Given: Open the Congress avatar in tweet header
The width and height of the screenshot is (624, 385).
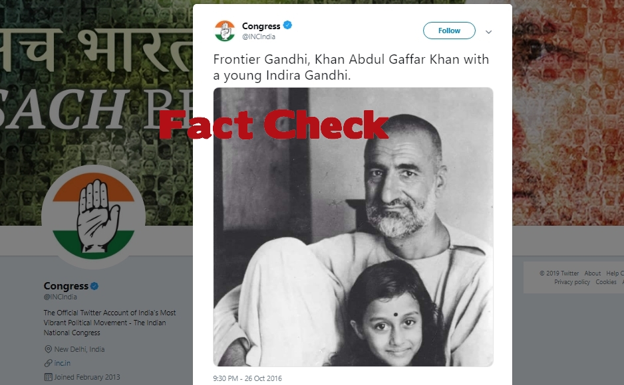Looking at the screenshot, I should 225,31.
